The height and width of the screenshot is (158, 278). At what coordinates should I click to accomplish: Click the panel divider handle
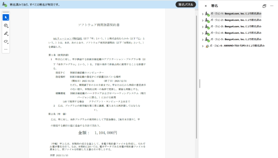tap(200, 84)
